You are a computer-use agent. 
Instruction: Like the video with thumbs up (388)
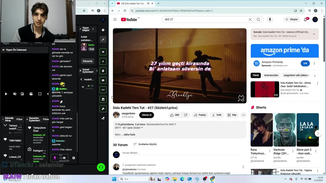[174, 115]
